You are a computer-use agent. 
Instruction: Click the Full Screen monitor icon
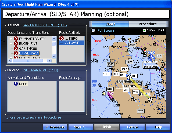pos(93,30)
